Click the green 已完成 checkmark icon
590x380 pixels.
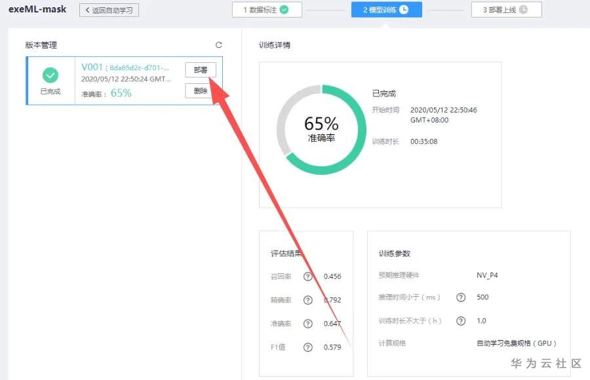point(50,75)
